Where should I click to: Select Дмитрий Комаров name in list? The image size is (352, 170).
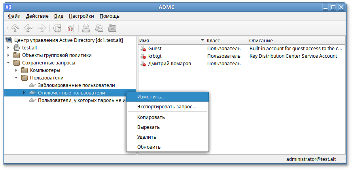click(170, 64)
